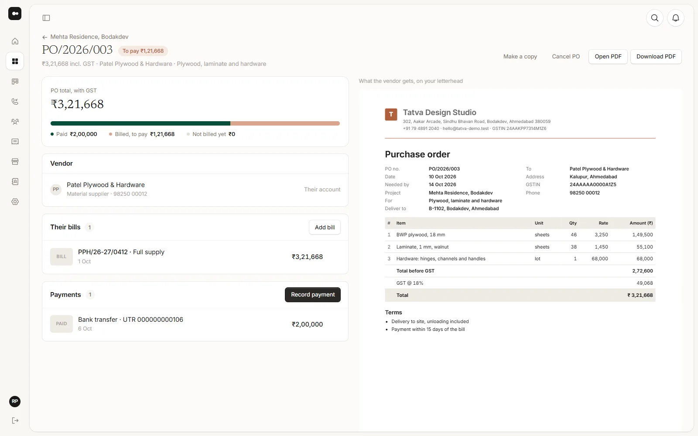Click Record payment button
This screenshot has width=698, height=436.
313,295
